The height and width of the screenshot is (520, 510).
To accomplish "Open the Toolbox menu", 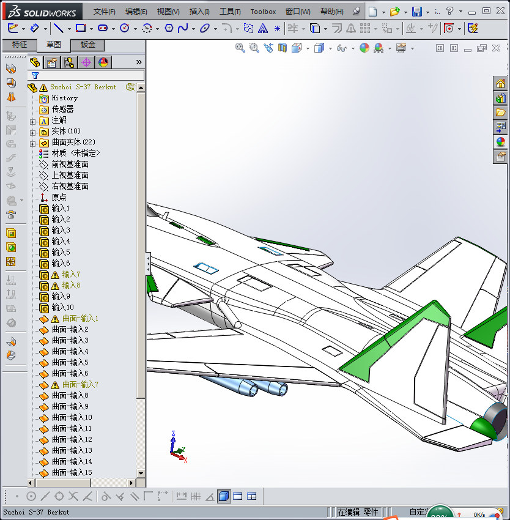I will tap(263, 12).
